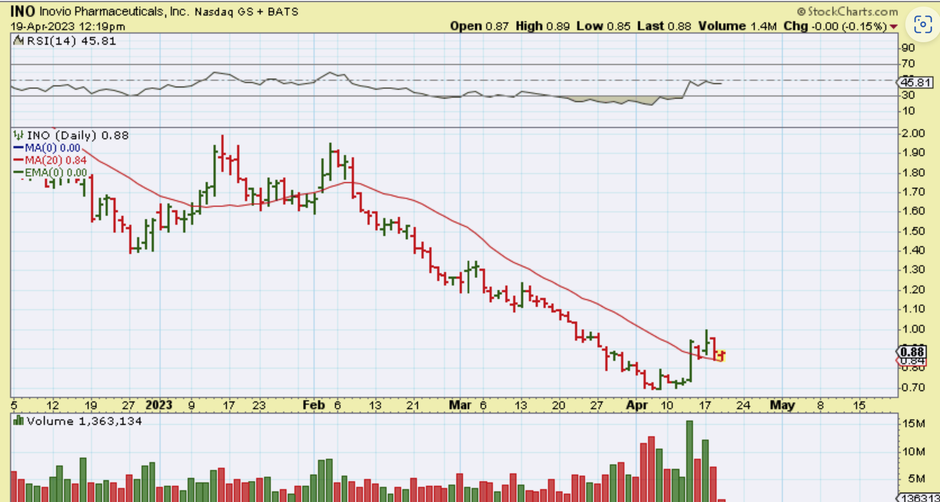940x502 pixels.
Task: Click the bold 0.88 last-price tag on axis
Action: [x=912, y=352]
